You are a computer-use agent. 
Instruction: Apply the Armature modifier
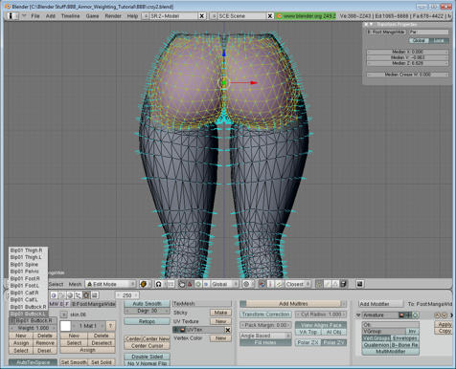coord(445,324)
